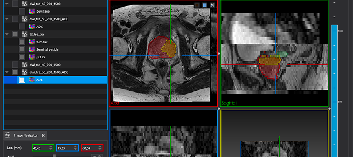The width and height of the screenshot is (353, 157).
Task: Click the red prostate region in Sagittal view
Action: click(x=270, y=71)
